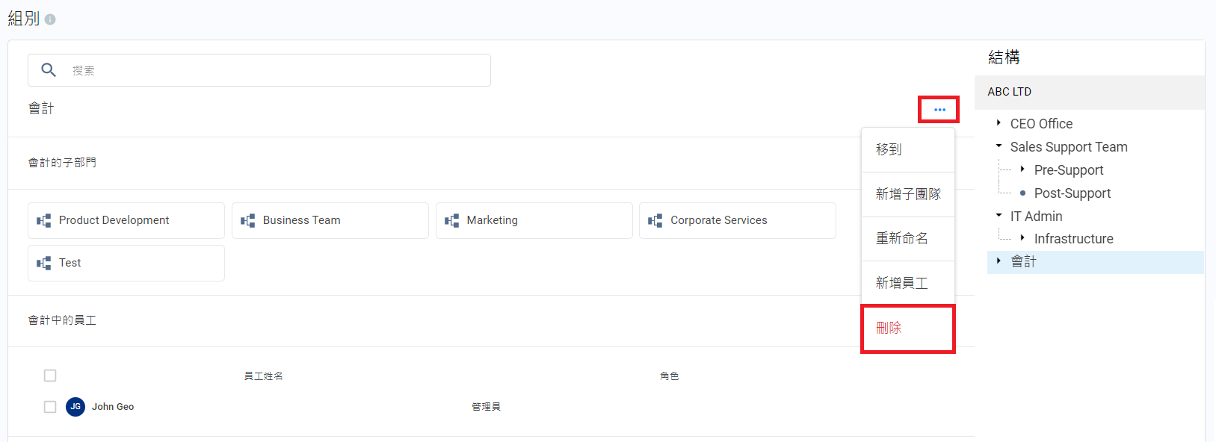Expand the Infrastructure tree node
Image resolution: width=1216 pixels, height=442 pixels.
coord(1022,238)
